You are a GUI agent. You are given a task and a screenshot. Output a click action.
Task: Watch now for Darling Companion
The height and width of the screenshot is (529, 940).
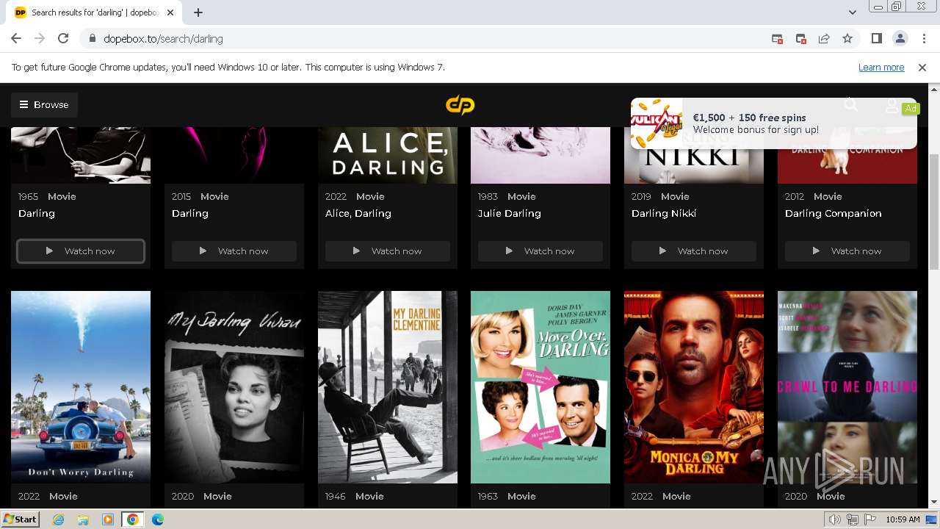pos(847,251)
